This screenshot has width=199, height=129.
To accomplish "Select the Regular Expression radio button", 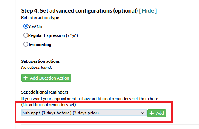I will [26, 35].
